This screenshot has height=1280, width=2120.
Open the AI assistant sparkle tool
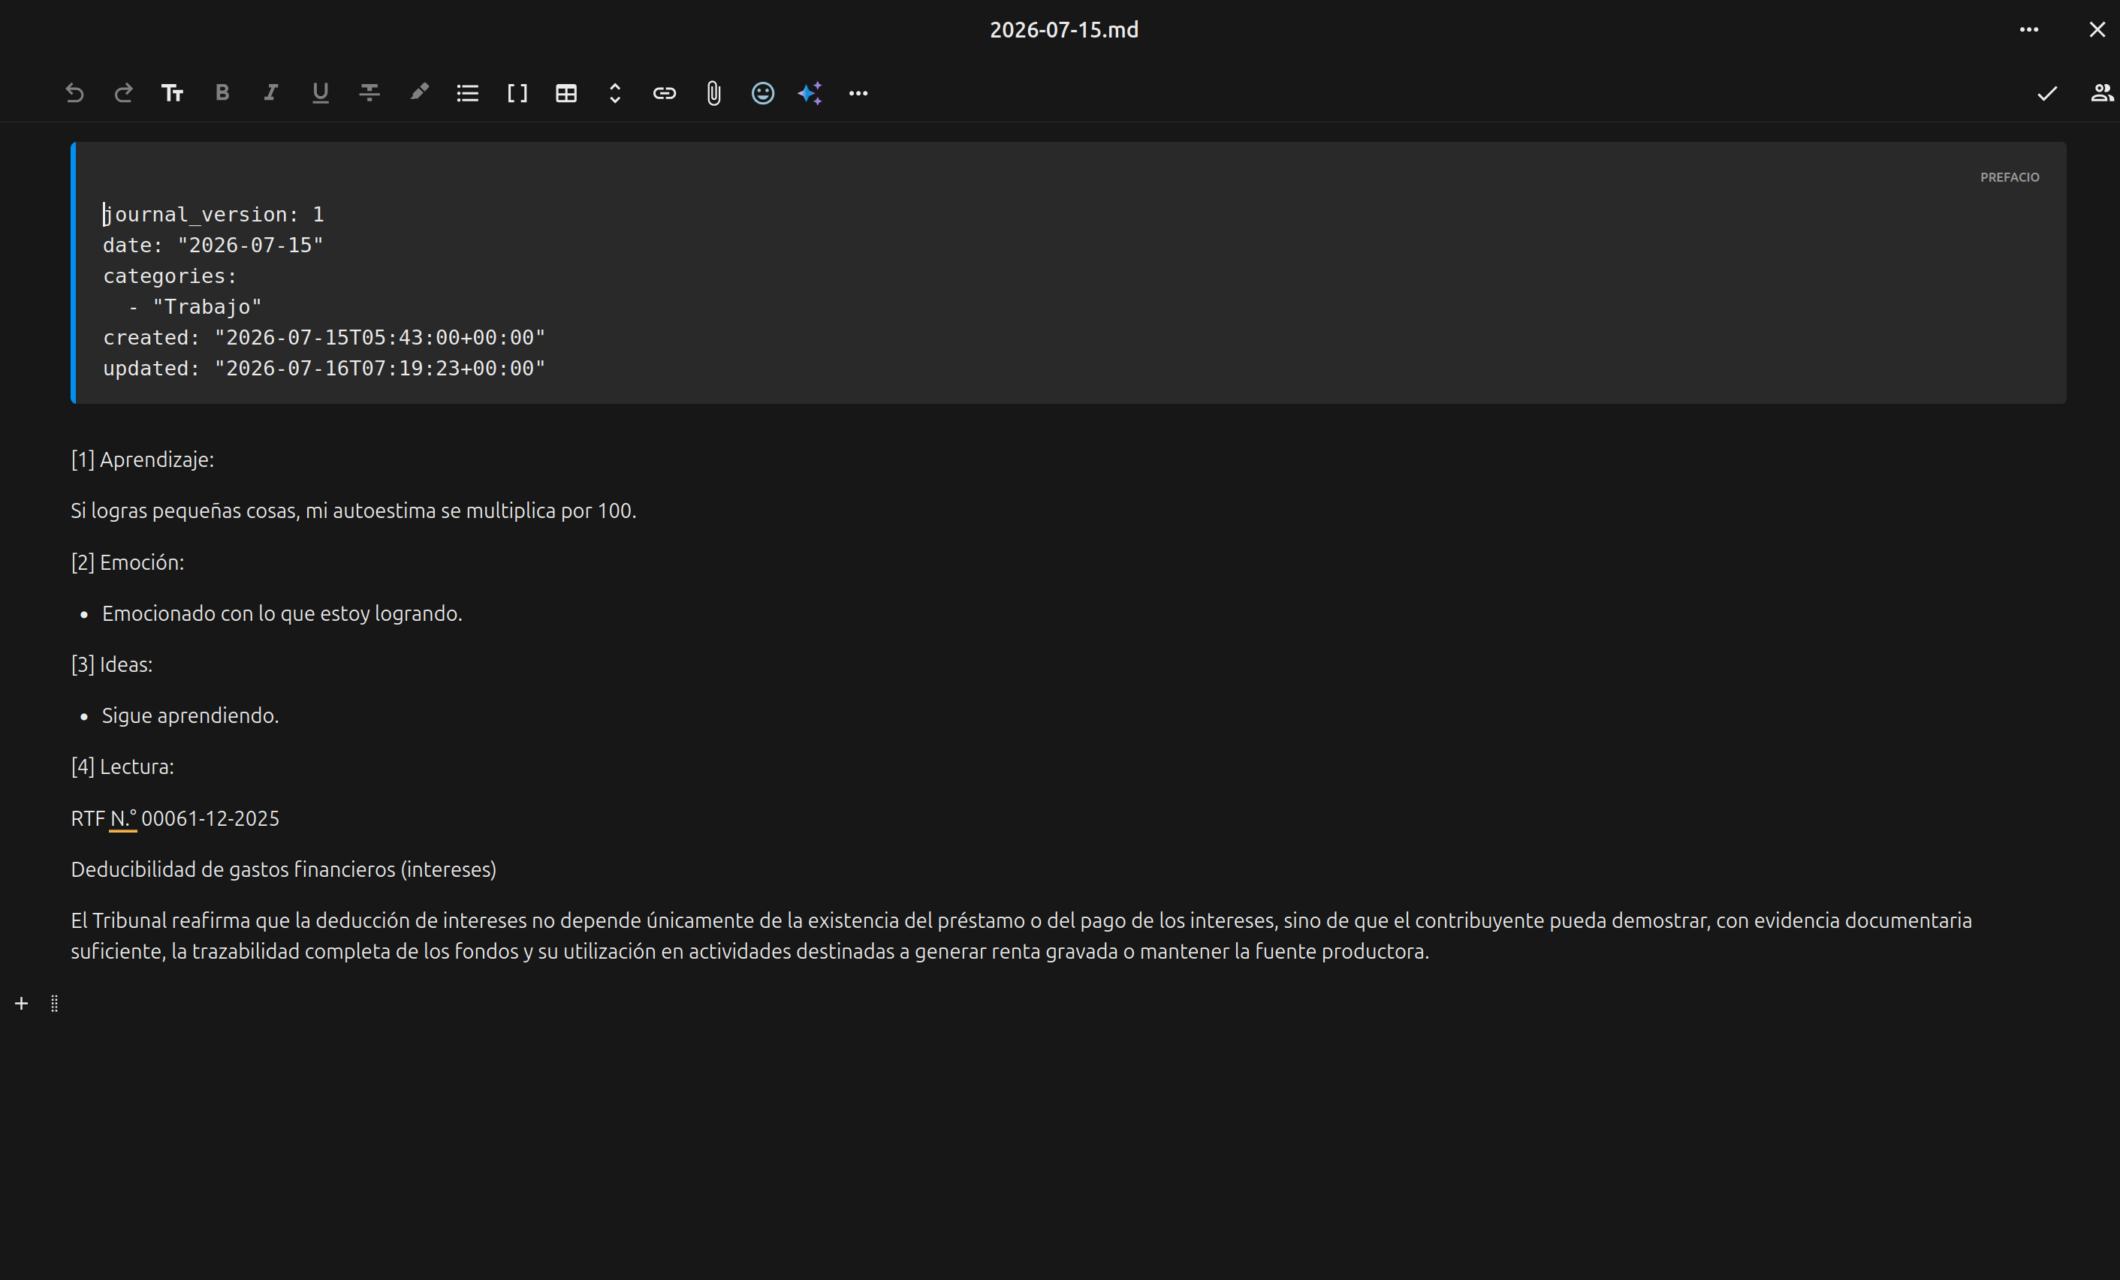[x=810, y=93]
